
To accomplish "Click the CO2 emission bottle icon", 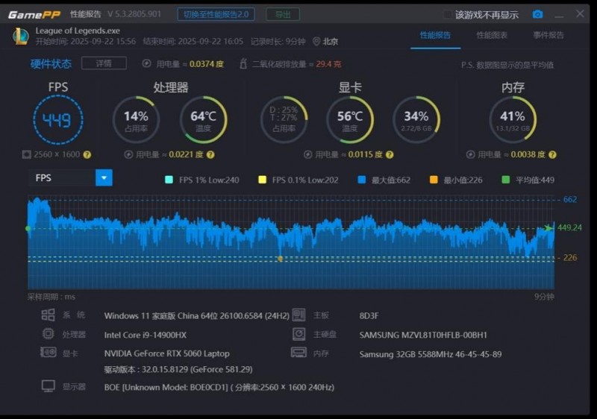I will tap(243, 63).
